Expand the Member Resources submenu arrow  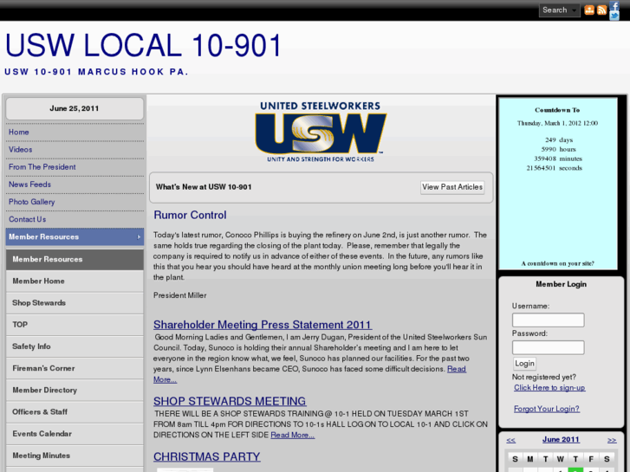(x=139, y=237)
